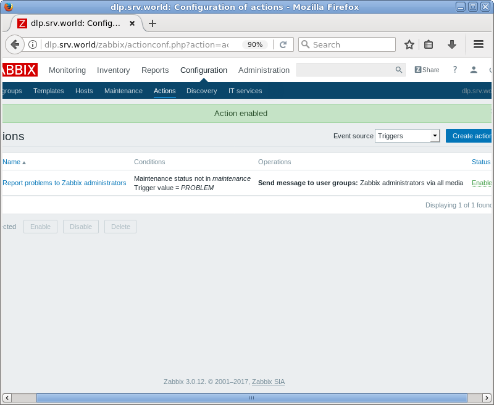Go to the Maintenance submenu
The width and height of the screenshot is (494, 405).
(123, 91)
